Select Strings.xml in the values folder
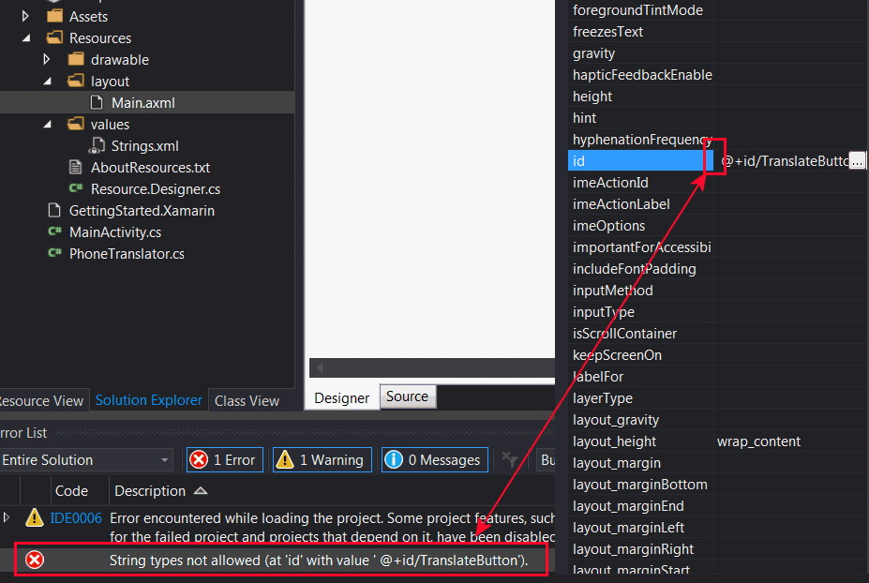This screenshot has width=869, height=583. (144, 146)
